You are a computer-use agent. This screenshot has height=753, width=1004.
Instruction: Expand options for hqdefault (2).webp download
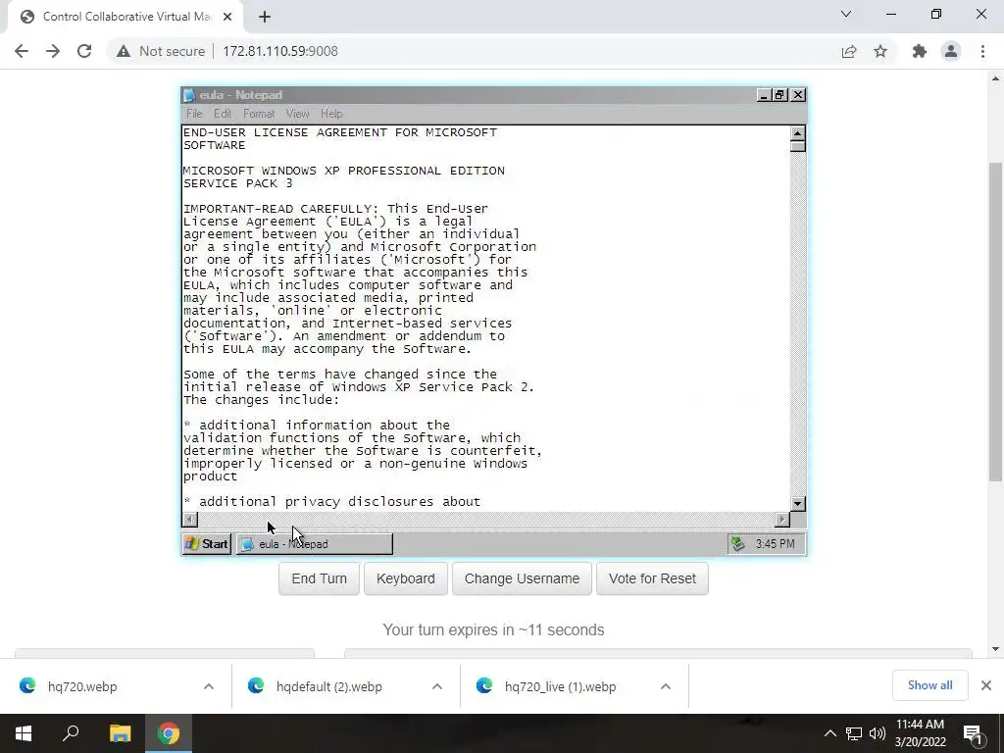click(x=437, y=686)
